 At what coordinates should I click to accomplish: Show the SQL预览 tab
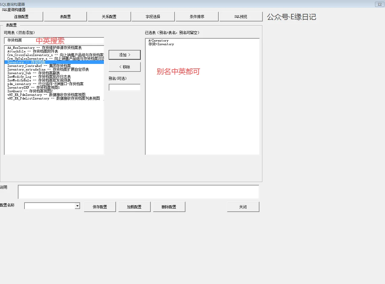click(x=241, y=17)
